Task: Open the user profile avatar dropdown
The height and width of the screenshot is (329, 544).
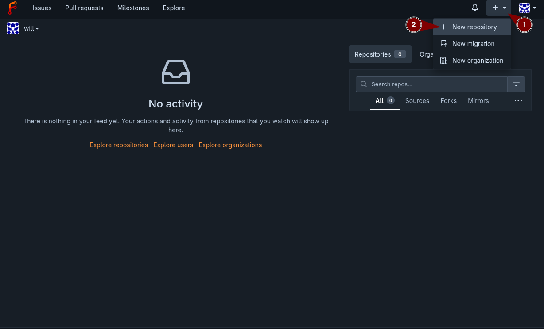Action: click(527, 8)
